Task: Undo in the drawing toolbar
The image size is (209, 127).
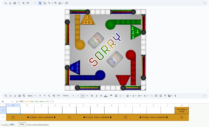Action: click(6, 3)
